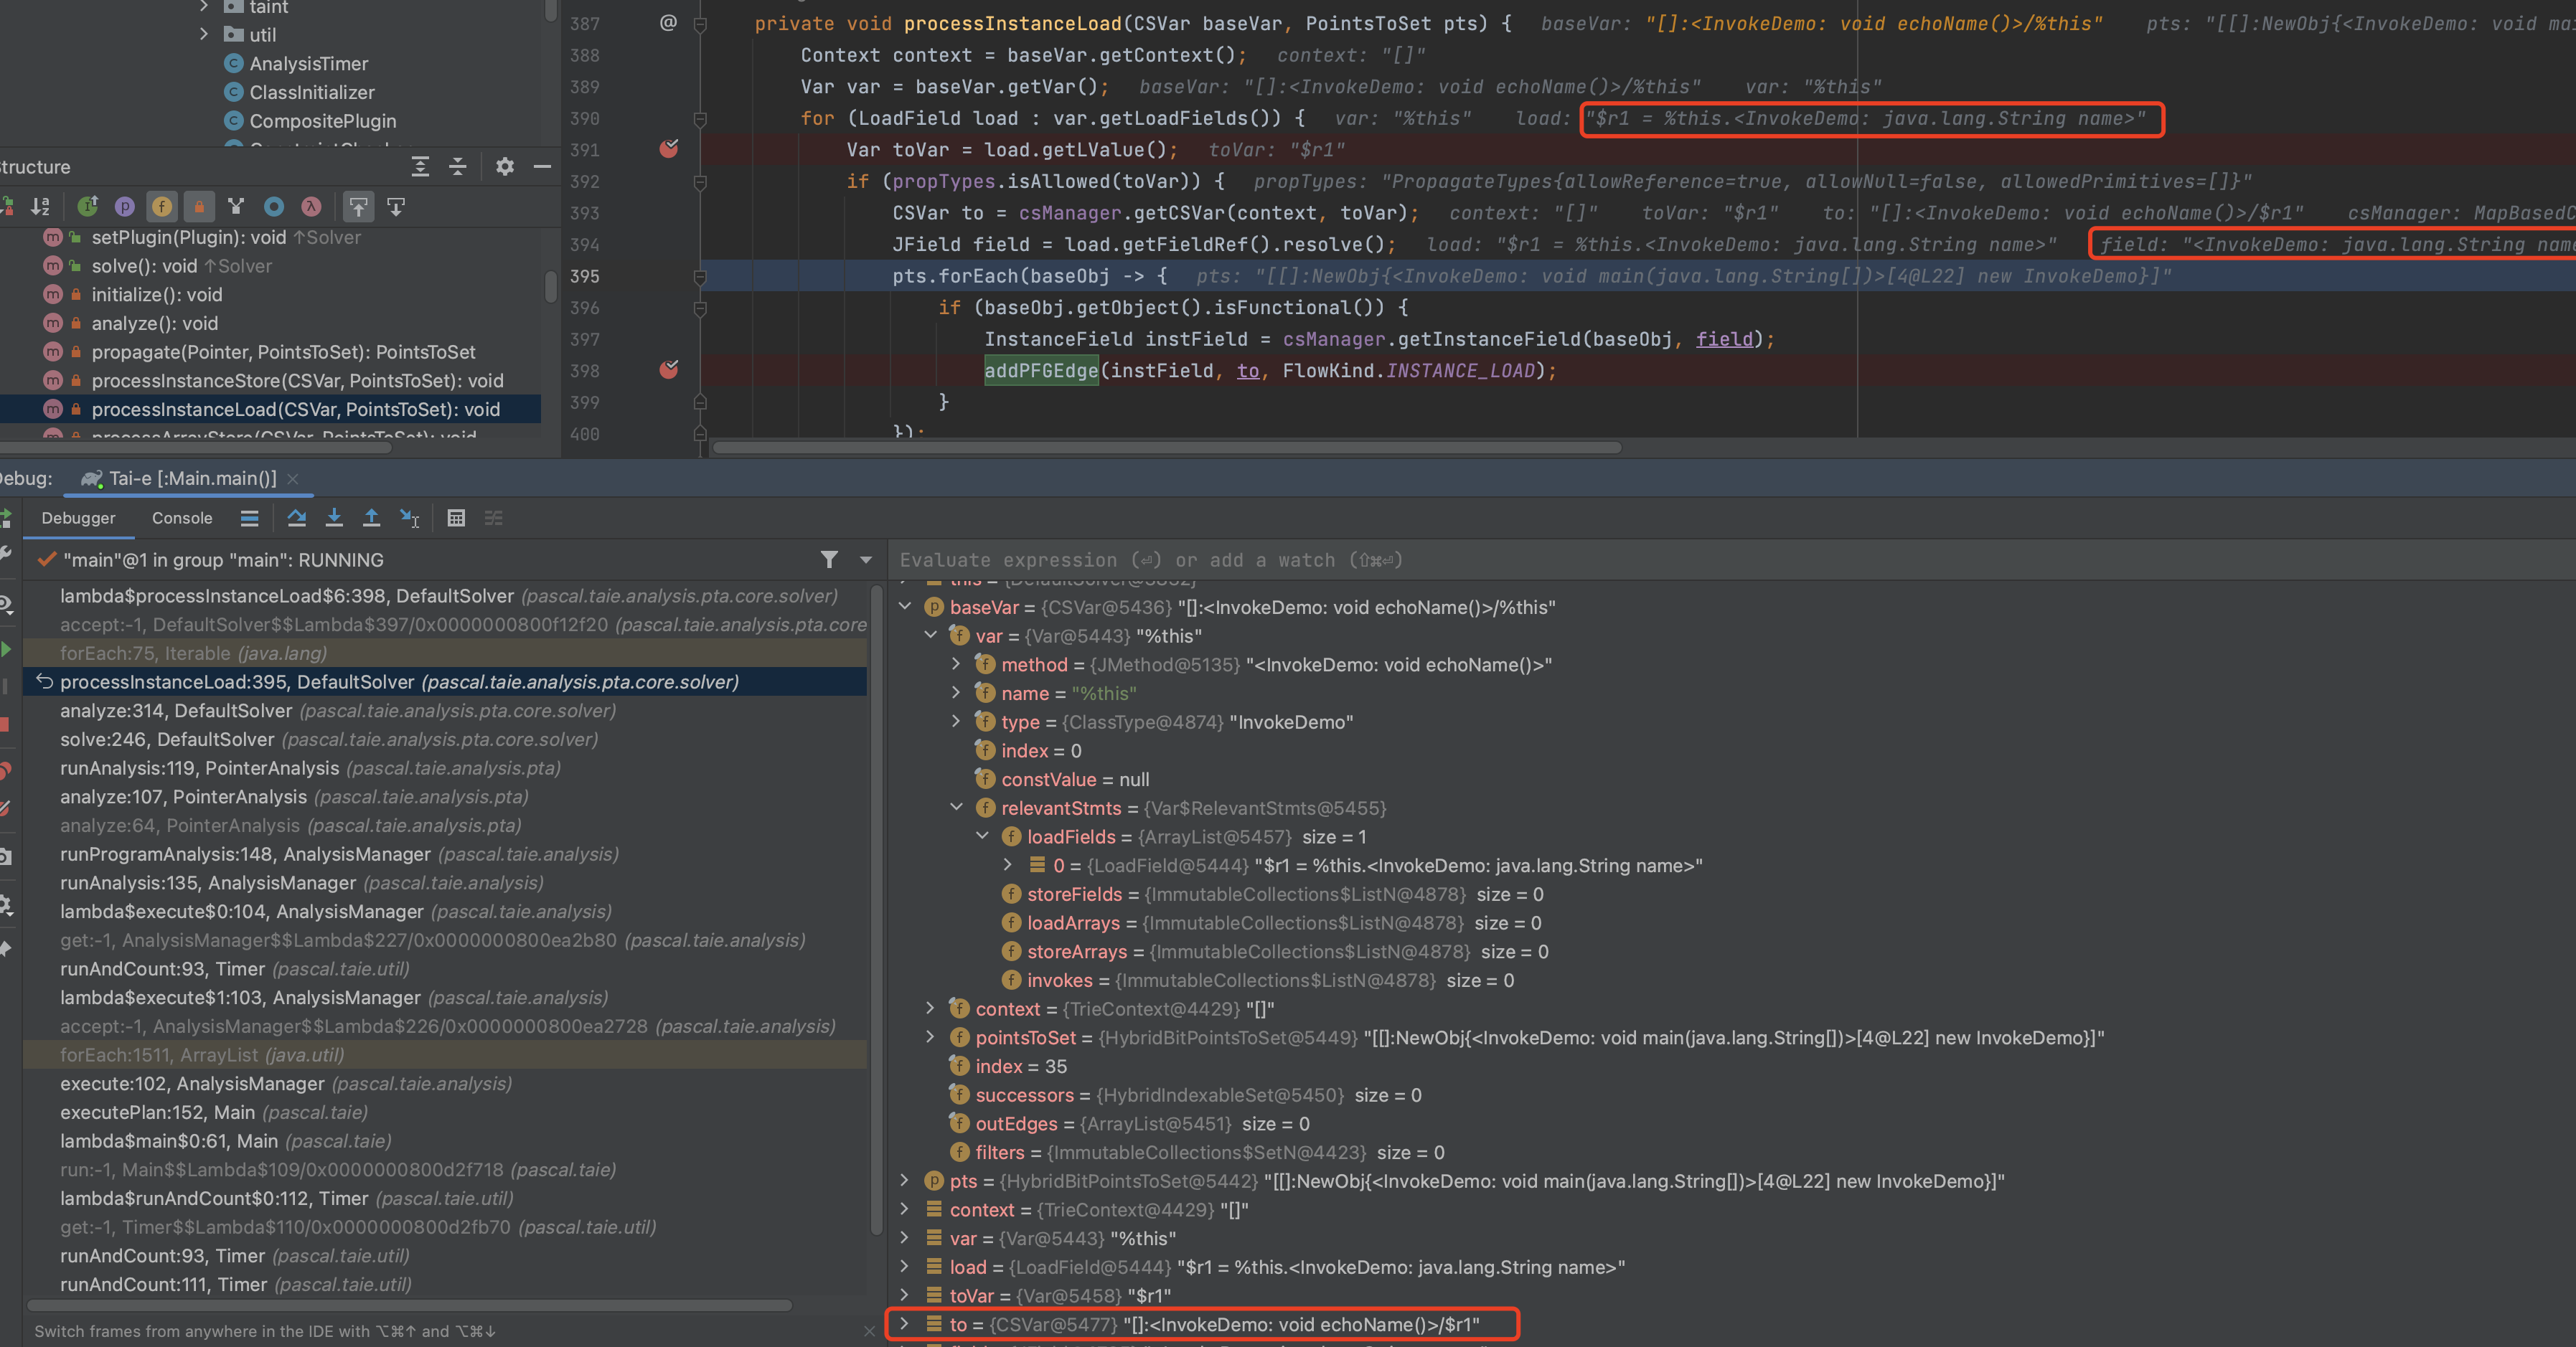The image size is (2576, 1347).
Task: Expand the pts = {HybridBitPointsToSet@5442} node
Action: pos(905,1180)
